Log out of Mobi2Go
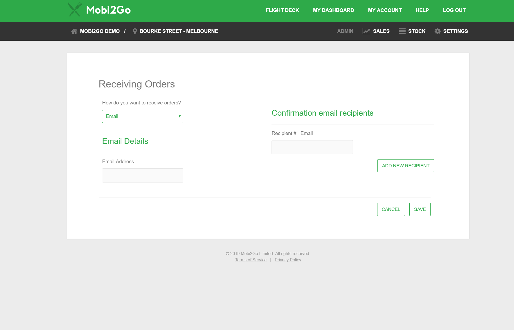 [454, 10]
